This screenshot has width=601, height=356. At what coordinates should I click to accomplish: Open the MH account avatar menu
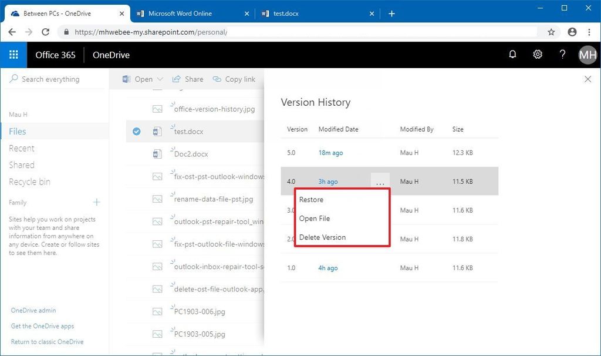(586, 55)
